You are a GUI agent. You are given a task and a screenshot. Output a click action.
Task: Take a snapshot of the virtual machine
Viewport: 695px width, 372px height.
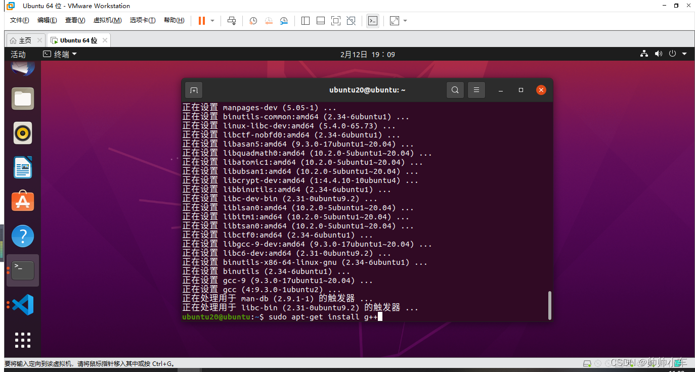pyautogui.click(x=253, y=21)
